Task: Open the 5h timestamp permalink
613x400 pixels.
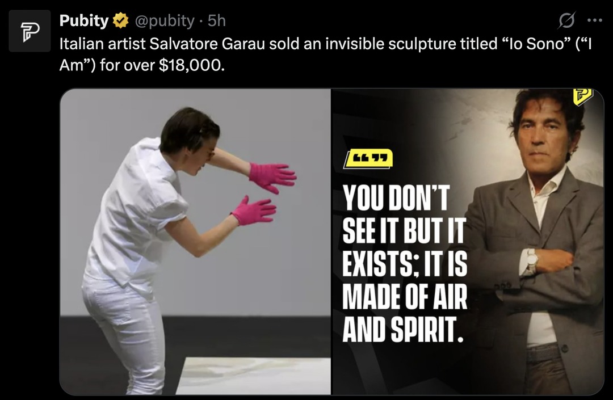Action: [x=217, y=20]
